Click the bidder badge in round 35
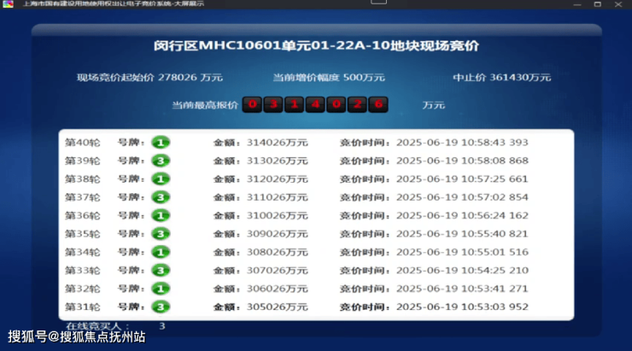Image resolution: width=632 pixels, height=351 pixels. (161, 234)
